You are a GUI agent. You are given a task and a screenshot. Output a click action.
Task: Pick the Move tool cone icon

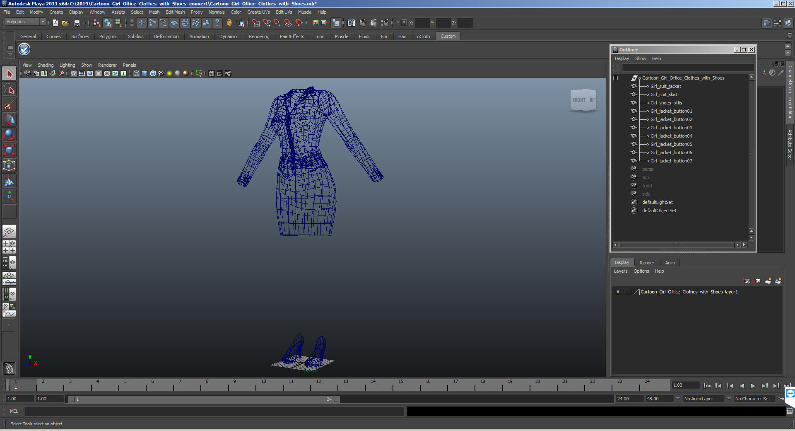(9, 119)
